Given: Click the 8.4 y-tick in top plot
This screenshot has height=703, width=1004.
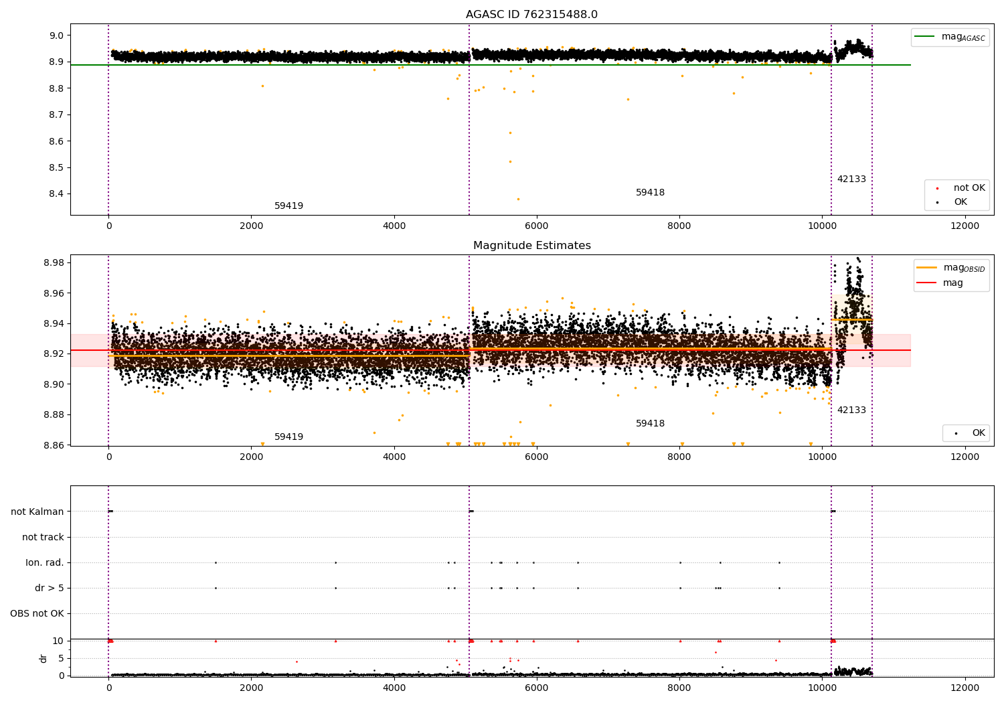Looking at the screenshot, I should (x=56, y=194).
